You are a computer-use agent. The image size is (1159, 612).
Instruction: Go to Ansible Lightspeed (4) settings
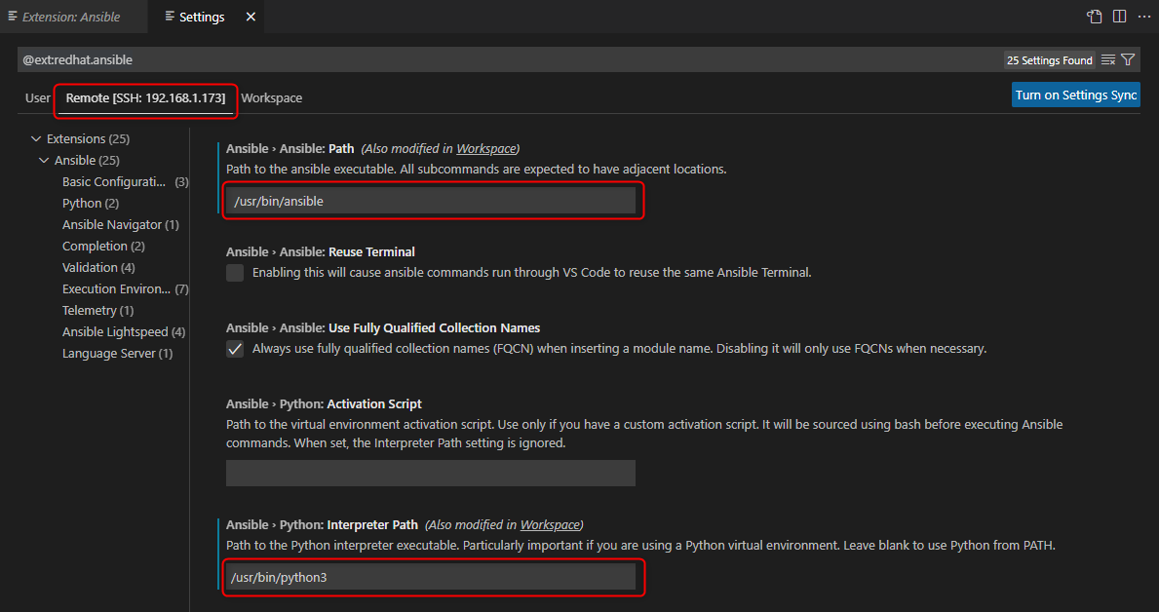coord(124,332)
